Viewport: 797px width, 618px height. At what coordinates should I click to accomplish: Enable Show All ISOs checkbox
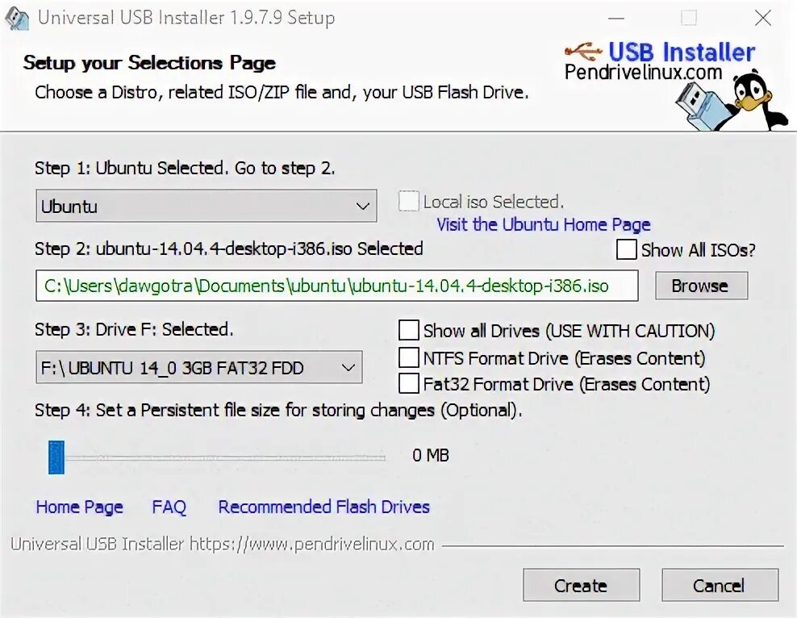626,249
